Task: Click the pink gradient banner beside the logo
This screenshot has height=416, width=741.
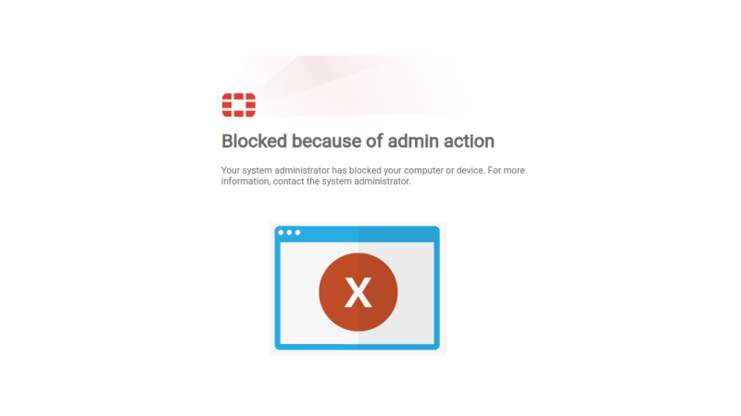Action: (361, 86)
